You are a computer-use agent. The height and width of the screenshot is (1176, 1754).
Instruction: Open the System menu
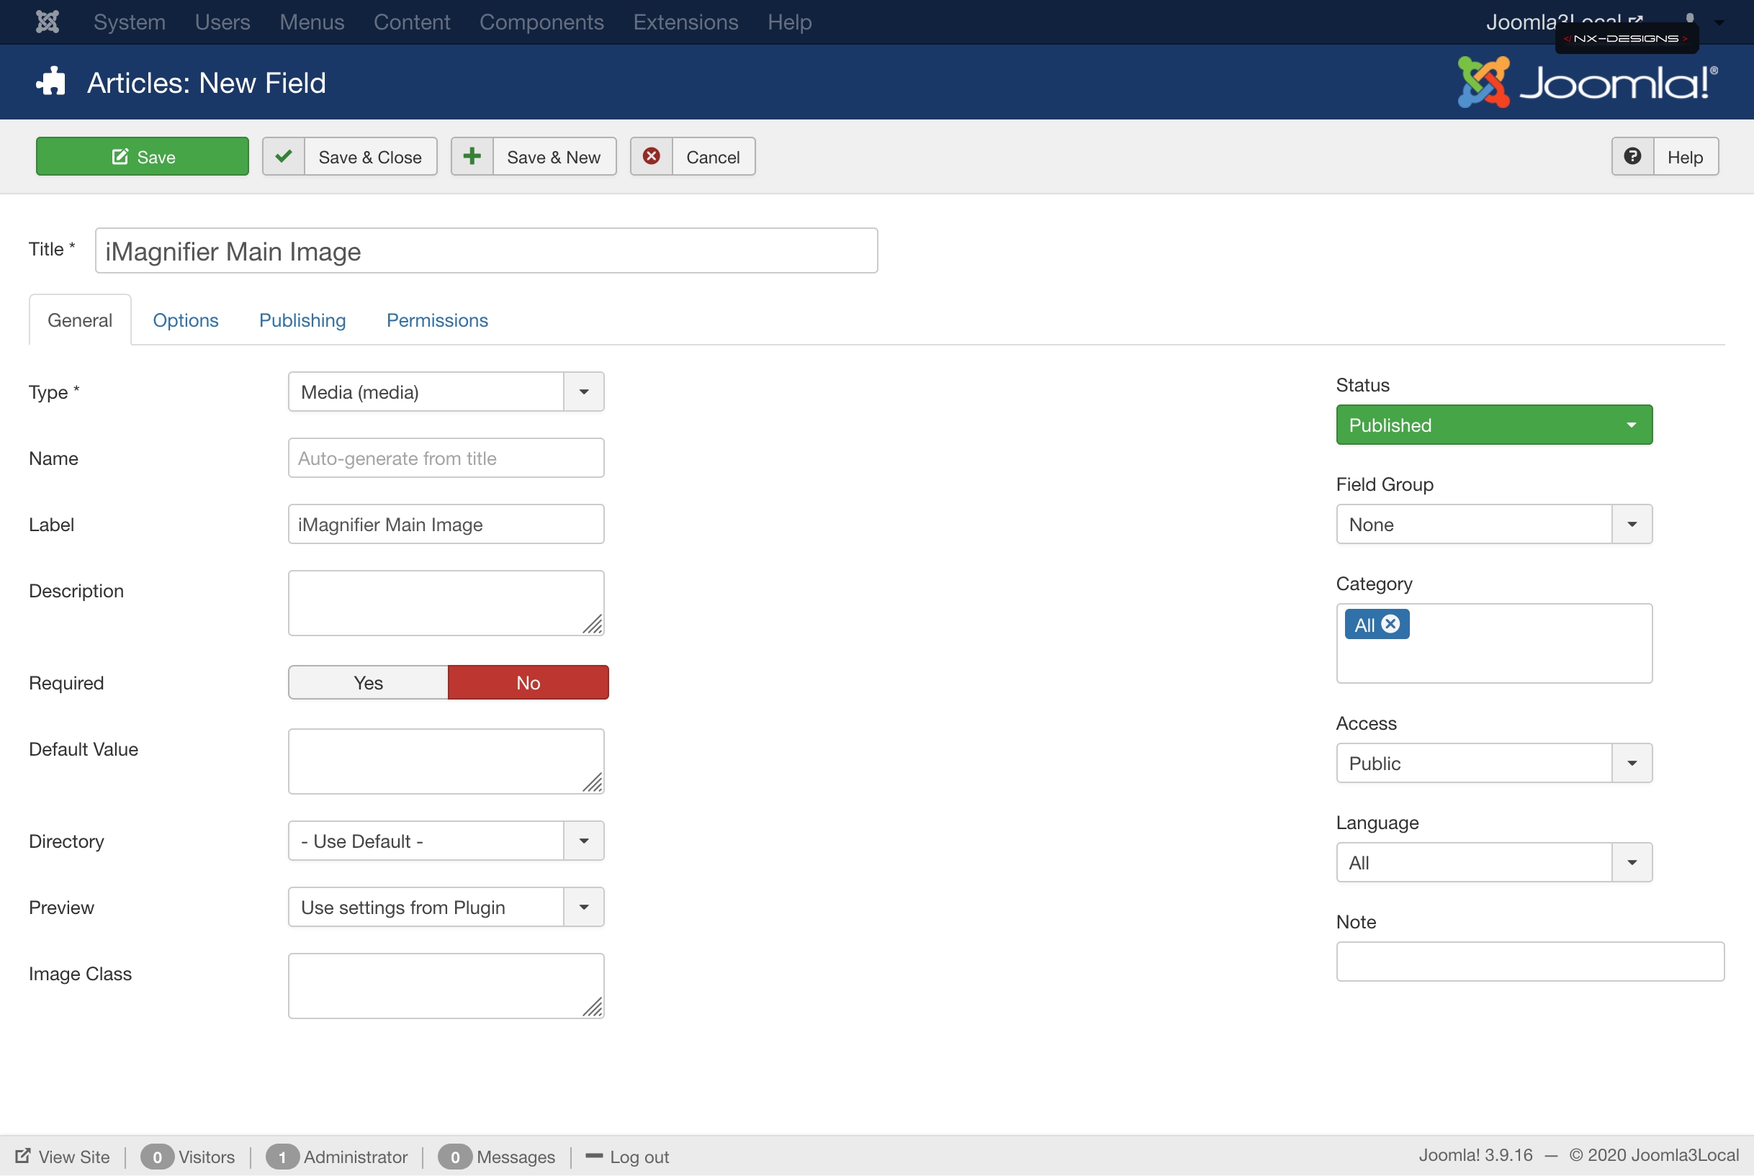pos(129,22)
